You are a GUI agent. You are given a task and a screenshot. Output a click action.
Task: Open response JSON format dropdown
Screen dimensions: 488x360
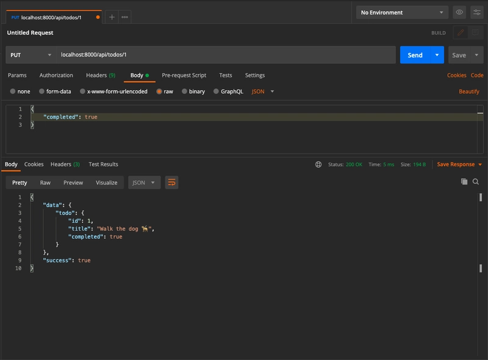click(144, 183)
